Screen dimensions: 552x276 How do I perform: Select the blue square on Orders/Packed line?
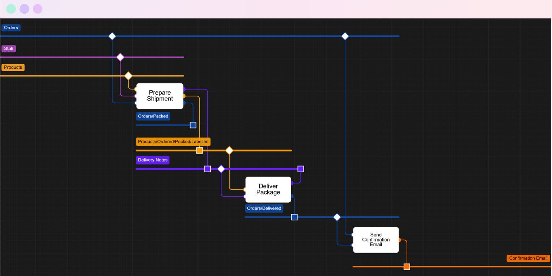pyautogui.click(x=193, y=125)
